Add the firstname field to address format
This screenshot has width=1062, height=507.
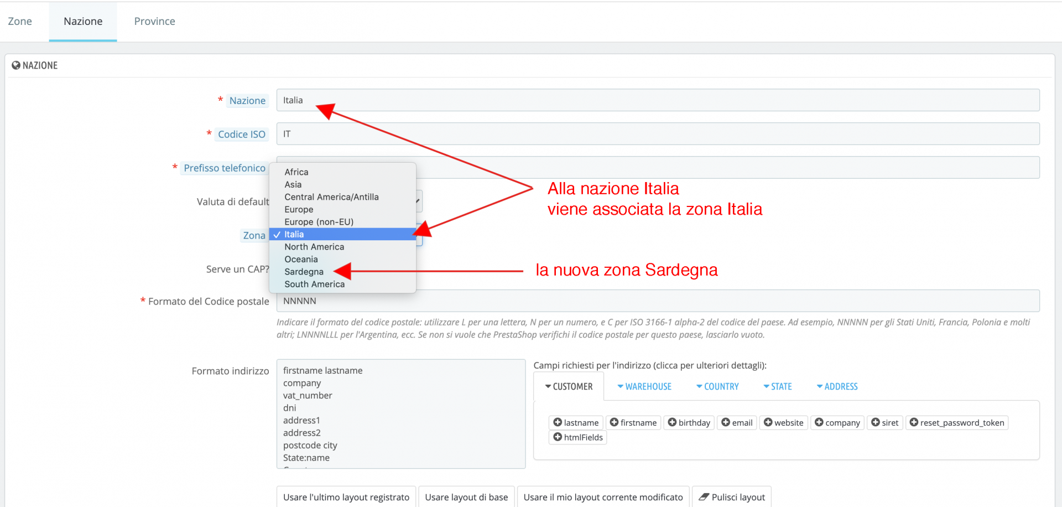point(633,423)
